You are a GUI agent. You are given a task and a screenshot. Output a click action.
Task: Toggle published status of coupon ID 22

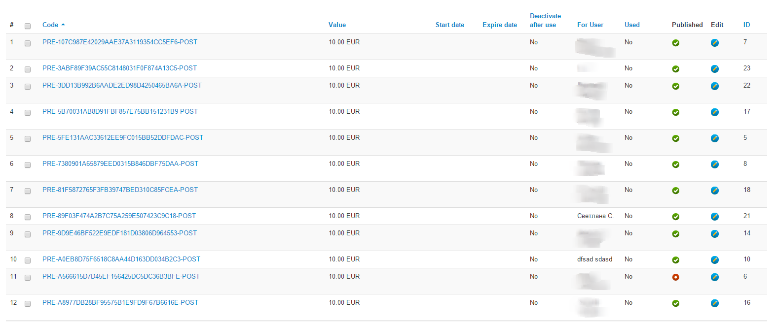pos(675,86)
